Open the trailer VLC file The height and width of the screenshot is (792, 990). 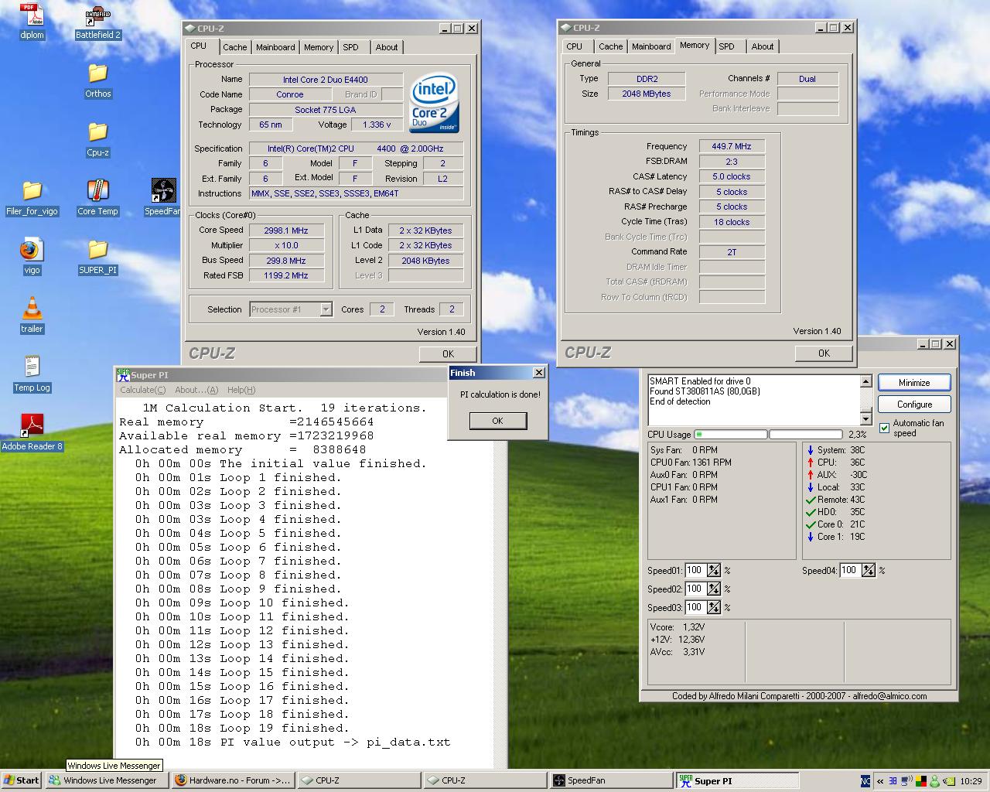[x=32, y=315]
